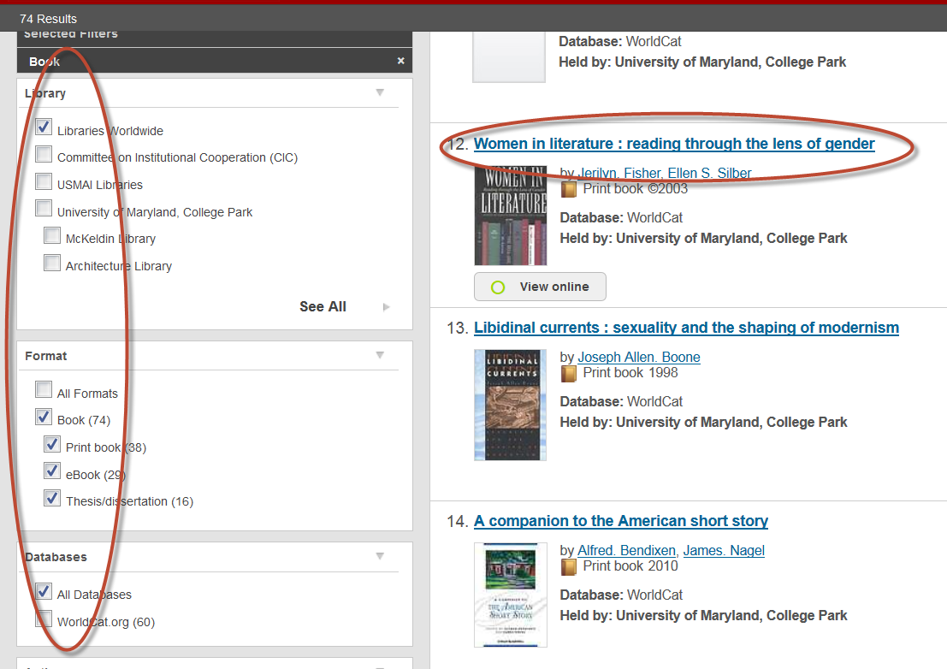The height and width of the screenshot is (669, 947).
Task: Open Libidinal currents title link
Action: pyautogui.click(x=686, y=328)
